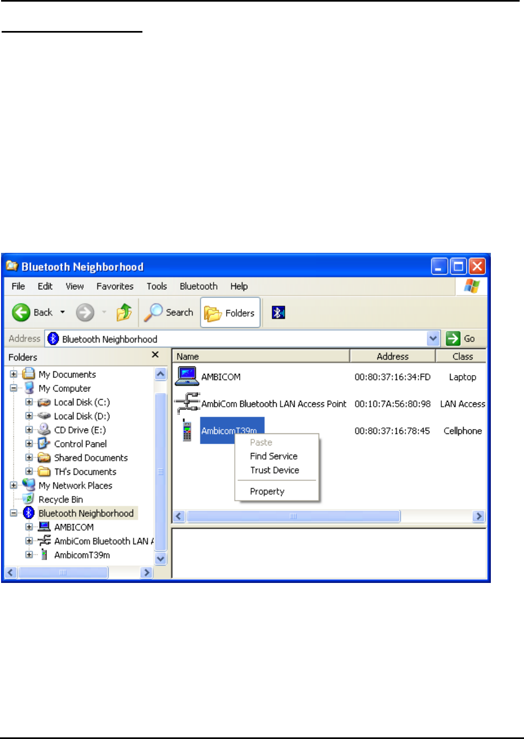Go up one folder level

(124, 312)
